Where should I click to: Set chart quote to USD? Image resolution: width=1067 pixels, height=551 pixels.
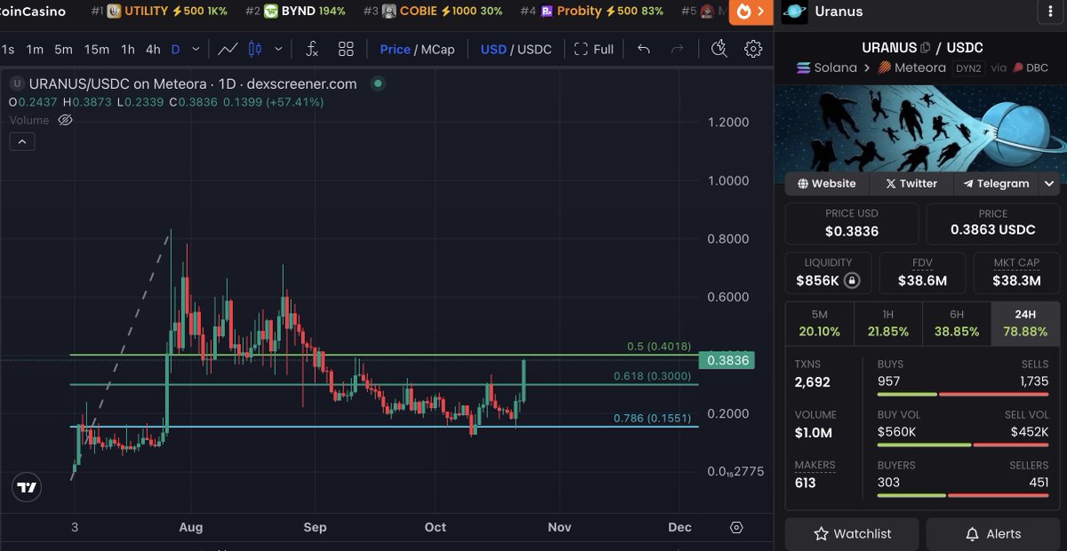(493, 49)
